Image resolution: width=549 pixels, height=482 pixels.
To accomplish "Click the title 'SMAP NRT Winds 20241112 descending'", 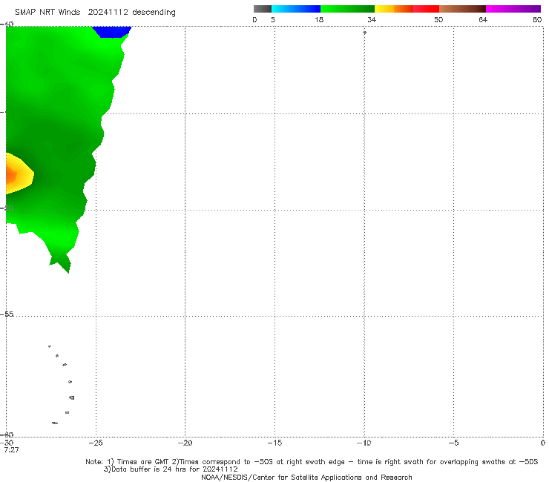I will [95, 13].
